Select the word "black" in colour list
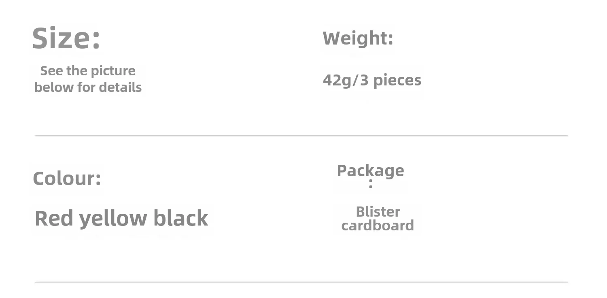The image size is (607, 298). pos(180,219)
